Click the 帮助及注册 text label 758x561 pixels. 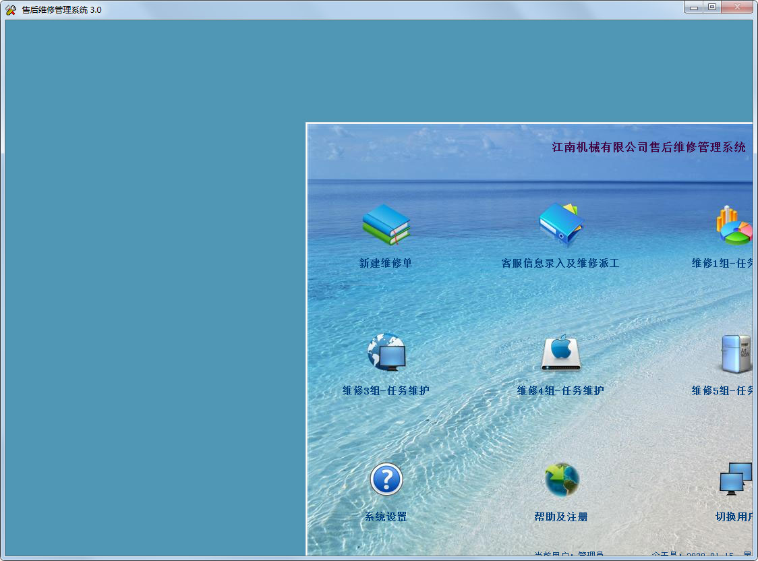click(x=561, y=517)
